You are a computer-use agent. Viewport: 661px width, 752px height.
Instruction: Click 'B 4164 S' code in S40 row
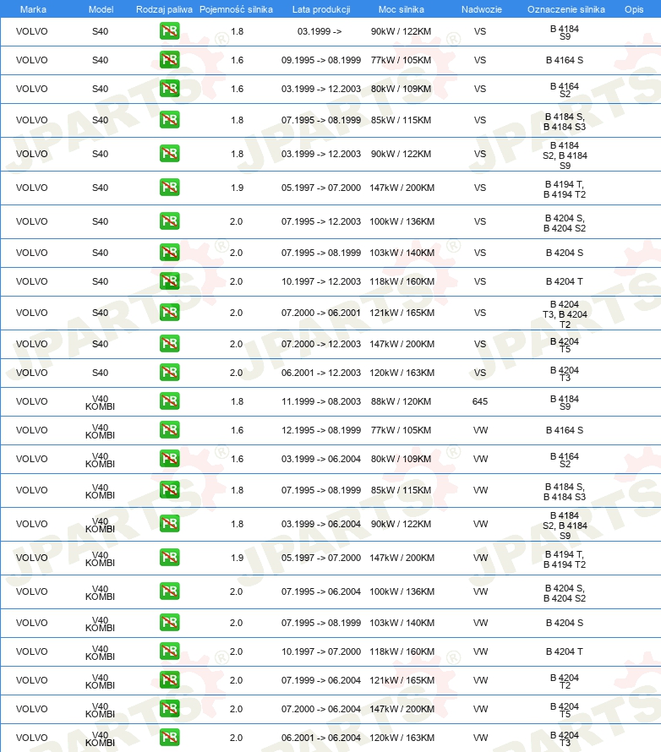coord(565,60)
